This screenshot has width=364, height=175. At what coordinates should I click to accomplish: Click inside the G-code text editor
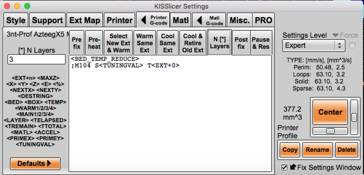(170, 113)
